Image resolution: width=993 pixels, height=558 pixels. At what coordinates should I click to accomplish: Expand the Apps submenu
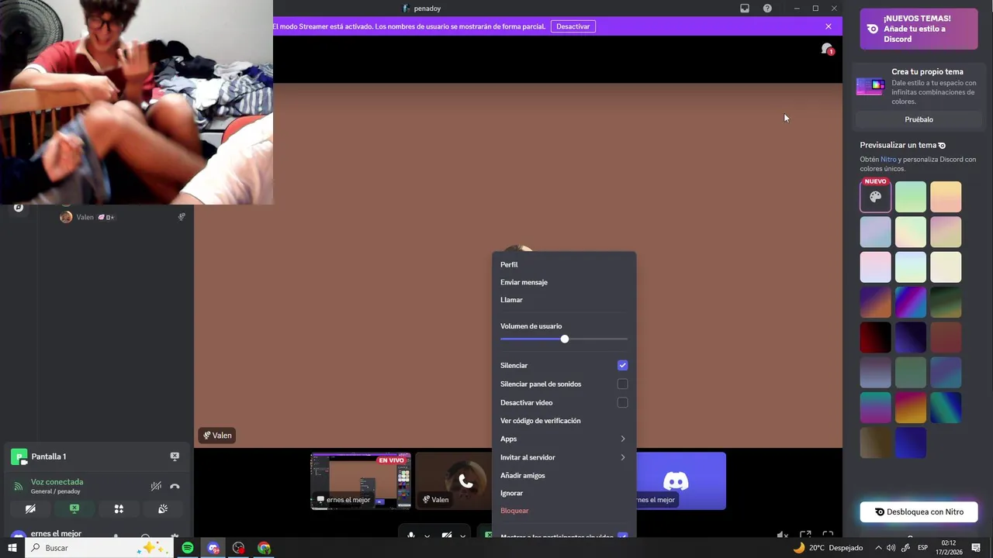564,439
